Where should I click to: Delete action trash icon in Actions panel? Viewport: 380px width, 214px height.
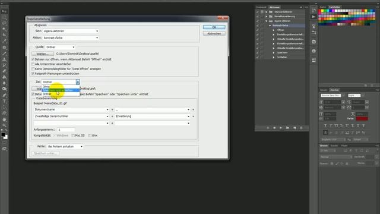[x=301, y=128]
